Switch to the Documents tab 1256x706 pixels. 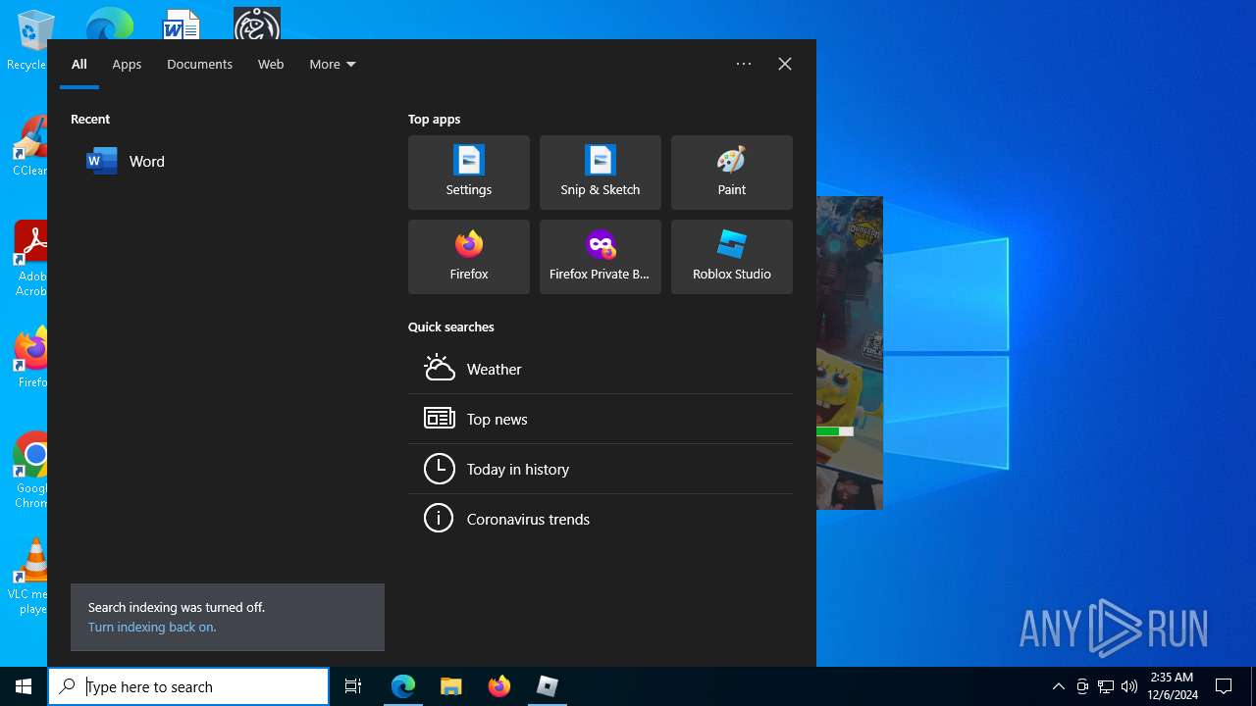199,64
